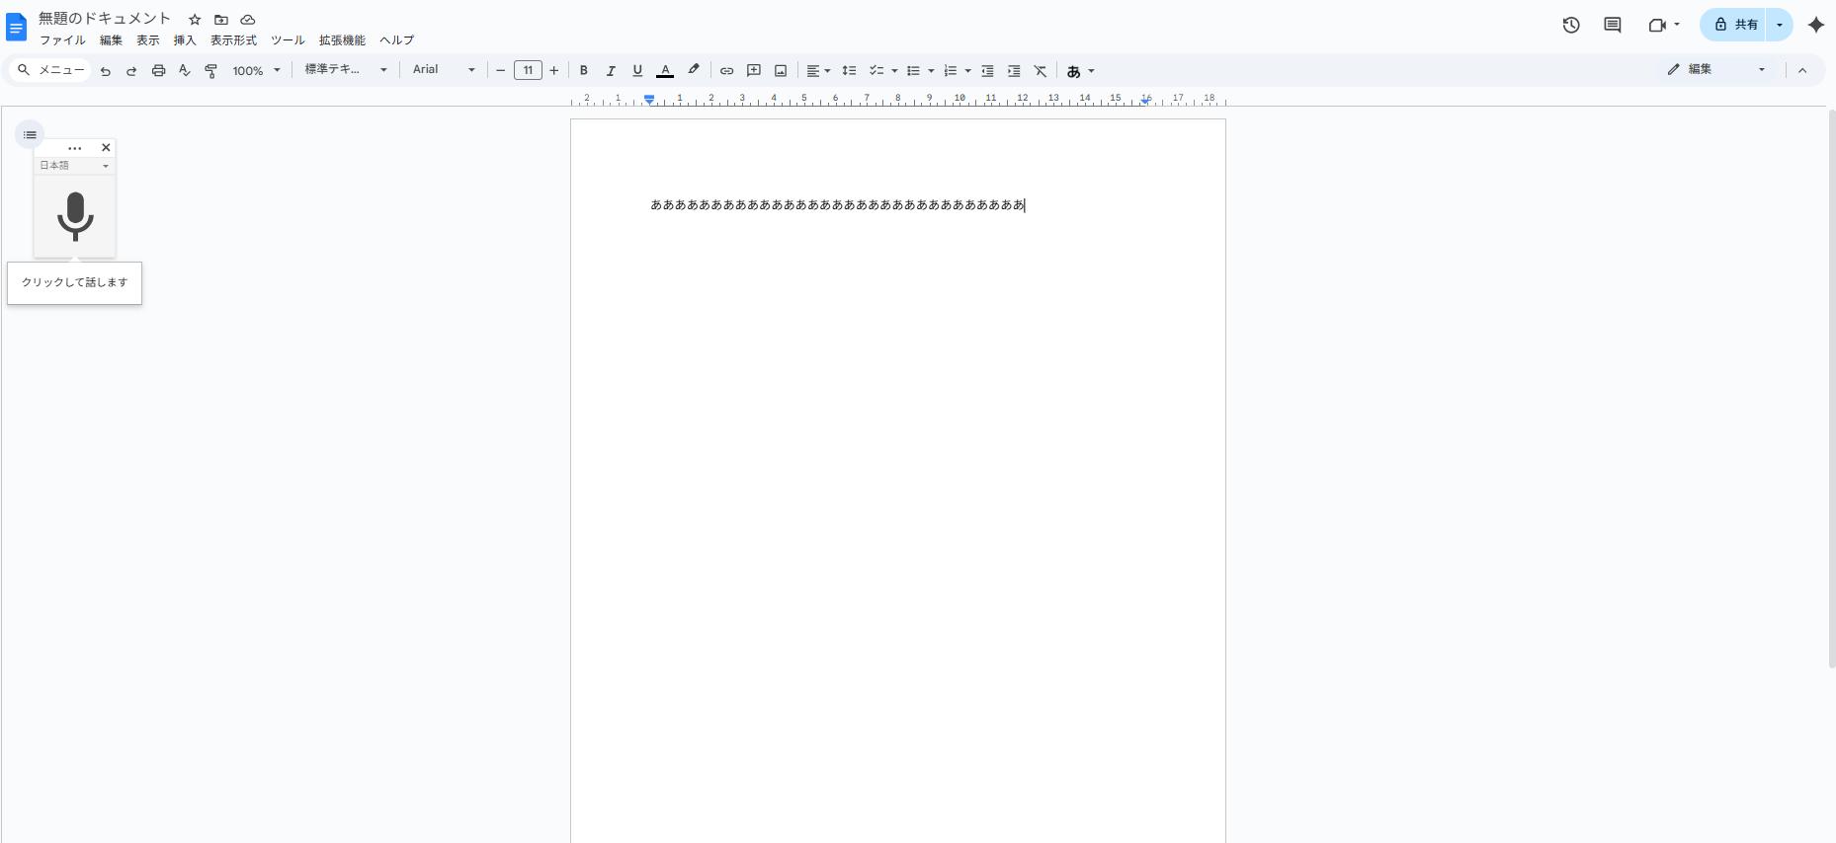This screenshot has height=843, width=1836.
Task: Open the version history clock icon
Action: point(1571,26)
